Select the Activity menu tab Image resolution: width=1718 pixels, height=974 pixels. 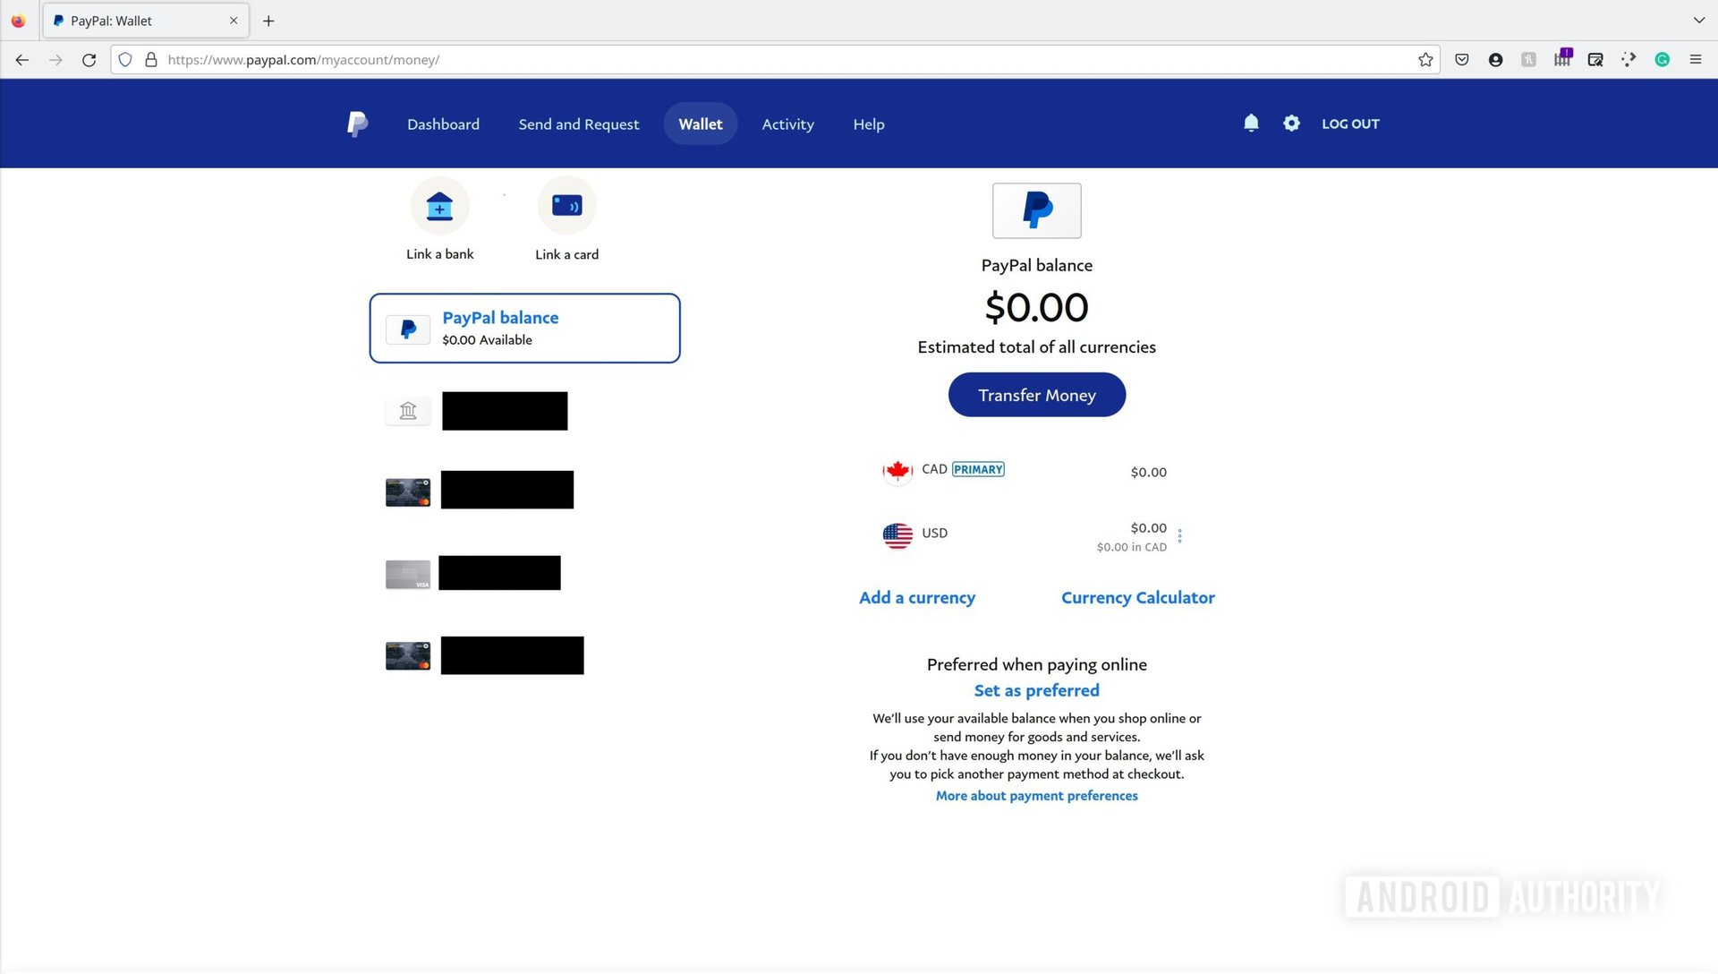click(787, 123)
